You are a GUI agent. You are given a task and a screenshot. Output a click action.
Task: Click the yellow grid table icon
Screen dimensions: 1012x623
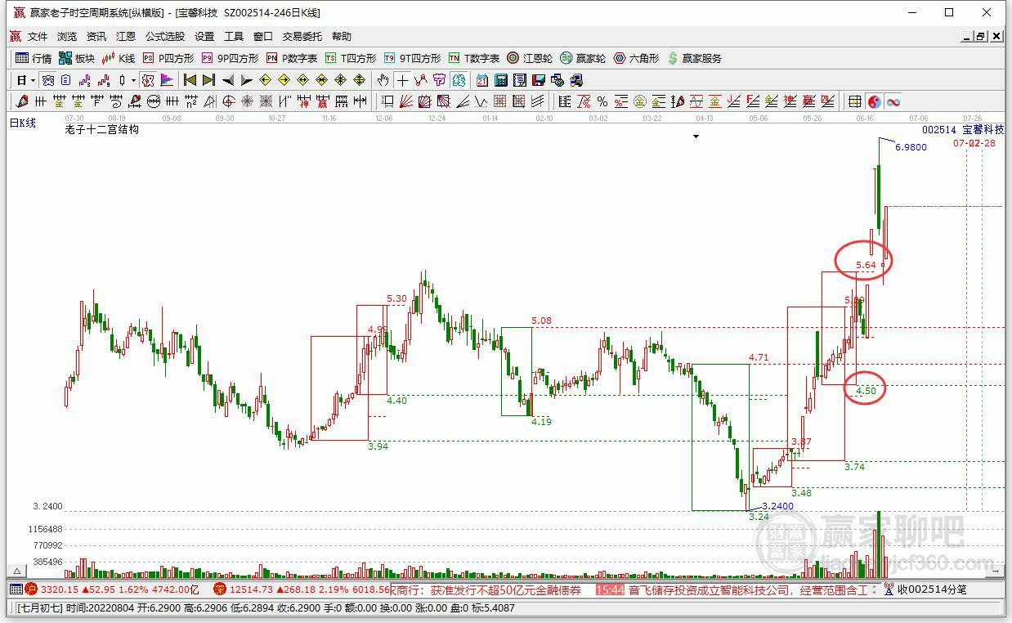(854, 101)
